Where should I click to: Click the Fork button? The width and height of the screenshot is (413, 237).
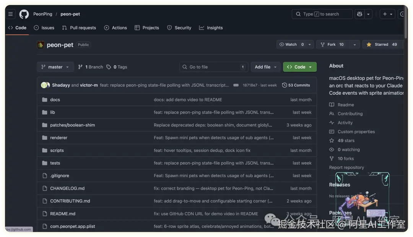(333, 44)
